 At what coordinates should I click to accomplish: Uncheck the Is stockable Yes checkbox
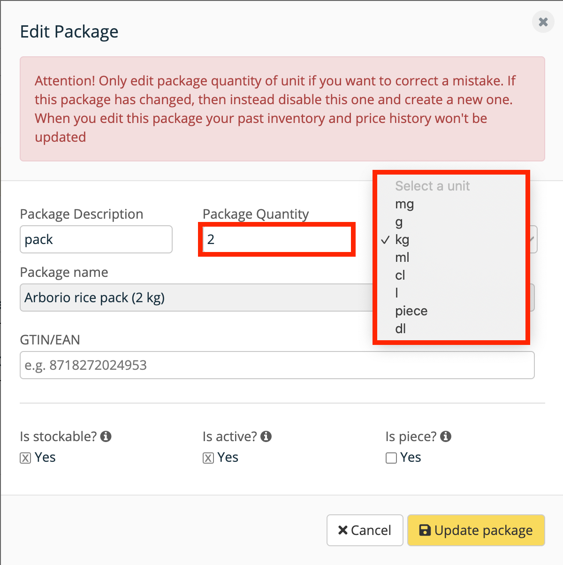pos(25,458)
